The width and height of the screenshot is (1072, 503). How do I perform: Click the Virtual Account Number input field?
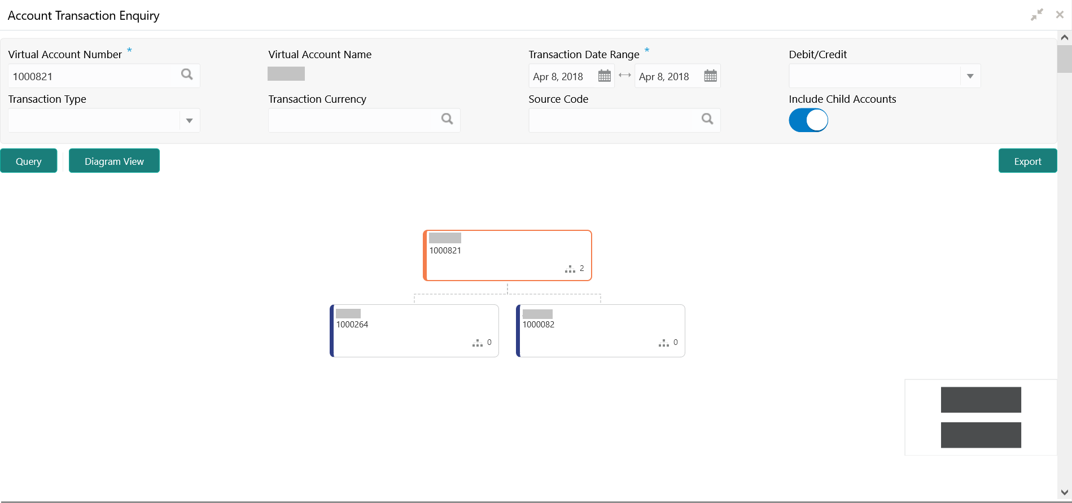[x=93, y=76]
